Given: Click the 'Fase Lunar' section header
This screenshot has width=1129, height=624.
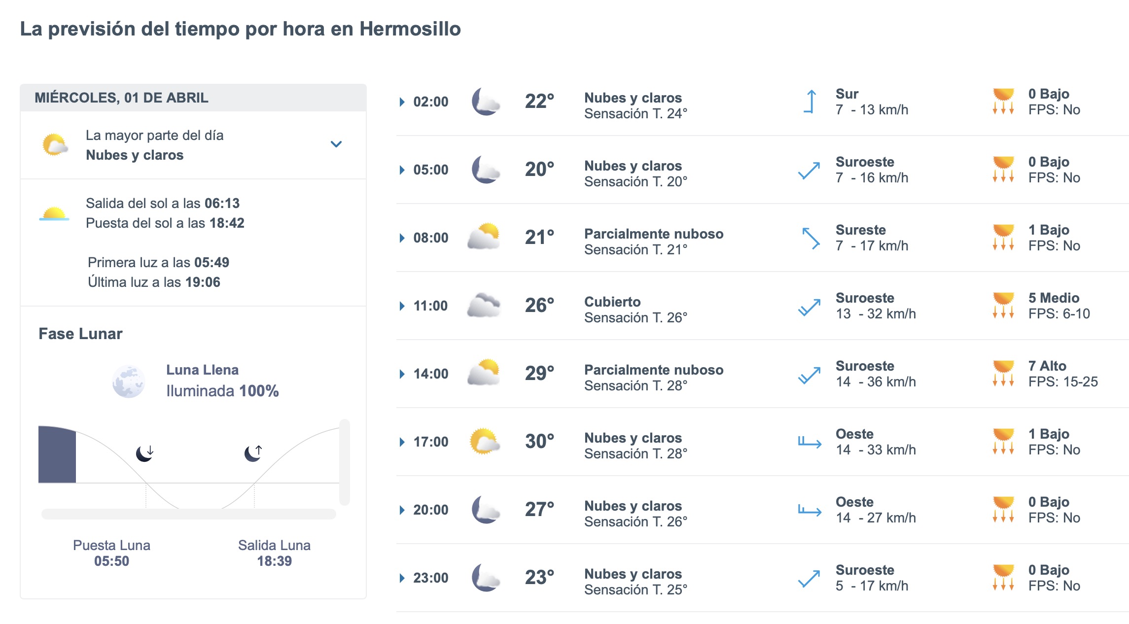Looking at the screenshot, I should pos(80,333).
